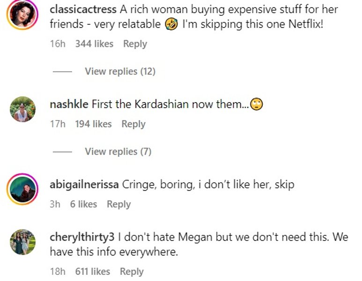Open nashkle username link
Viewport: 362px width, 281px height.
click(68, 104)
